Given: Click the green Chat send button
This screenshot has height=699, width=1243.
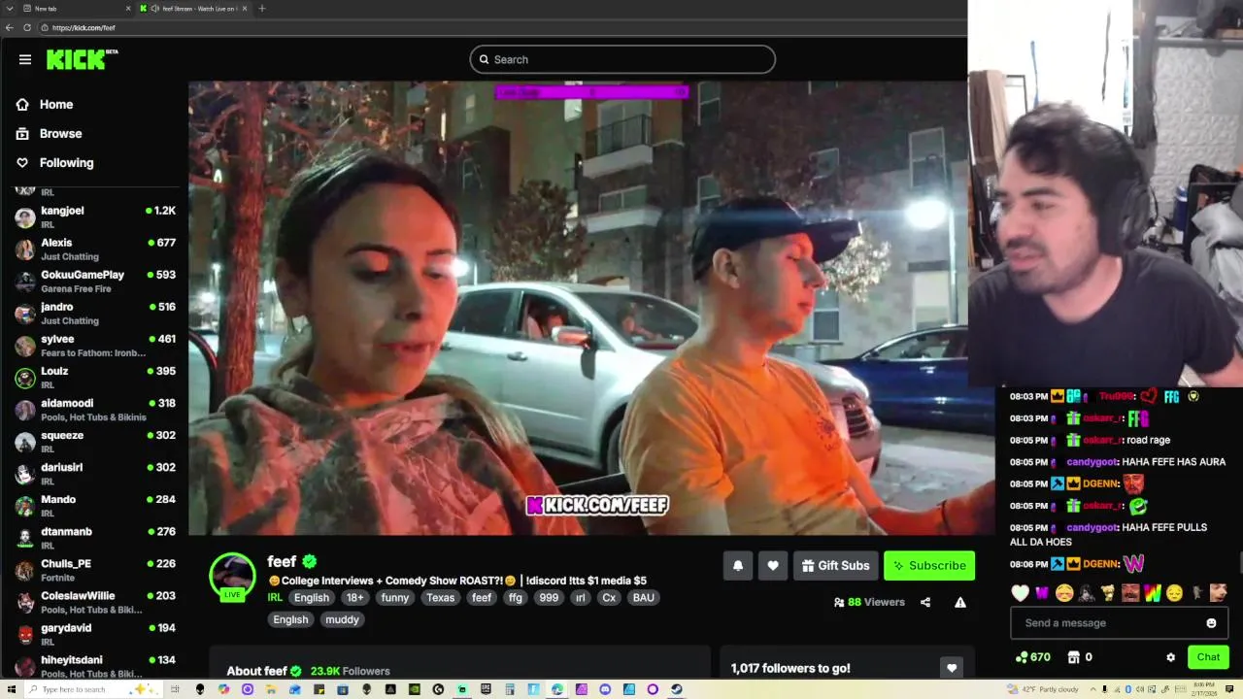Looking at the screenshot, I should pyautogui.click(x=1208, y=657).
